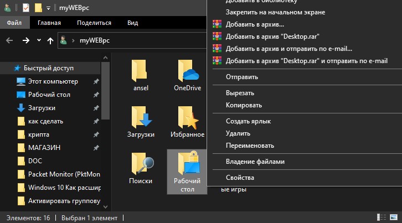This screenshot has width=402, height=223.
Task: Go up one folder level arrow
Action: pos(50,40)
